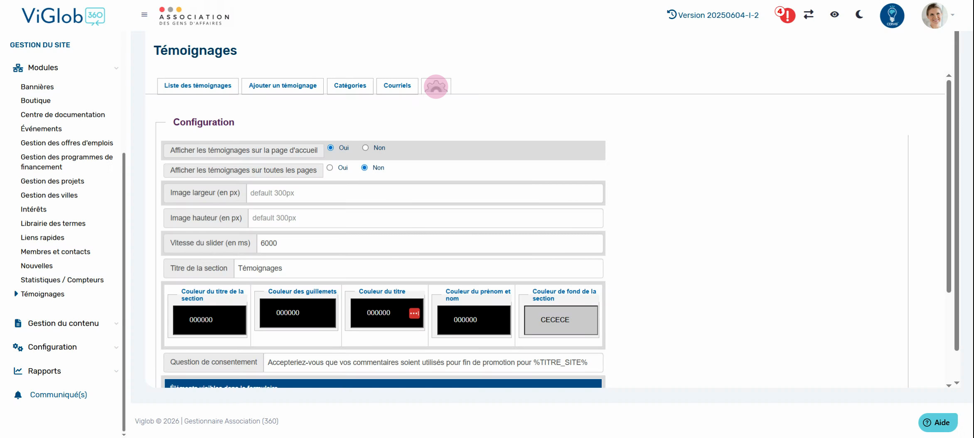Open Gestion des offres d'emplois
974x438 pixels.
[x=67, y=143]
